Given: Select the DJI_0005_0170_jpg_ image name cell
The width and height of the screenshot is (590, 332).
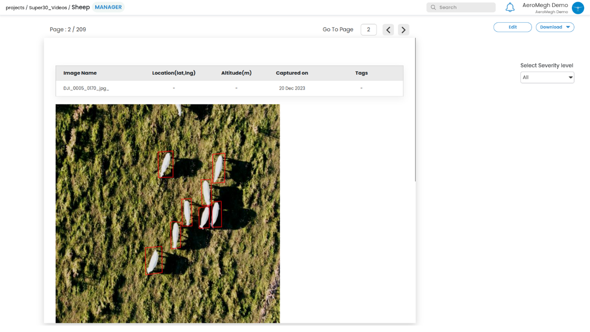Looking at the screenshot, I should click(86, 88).
